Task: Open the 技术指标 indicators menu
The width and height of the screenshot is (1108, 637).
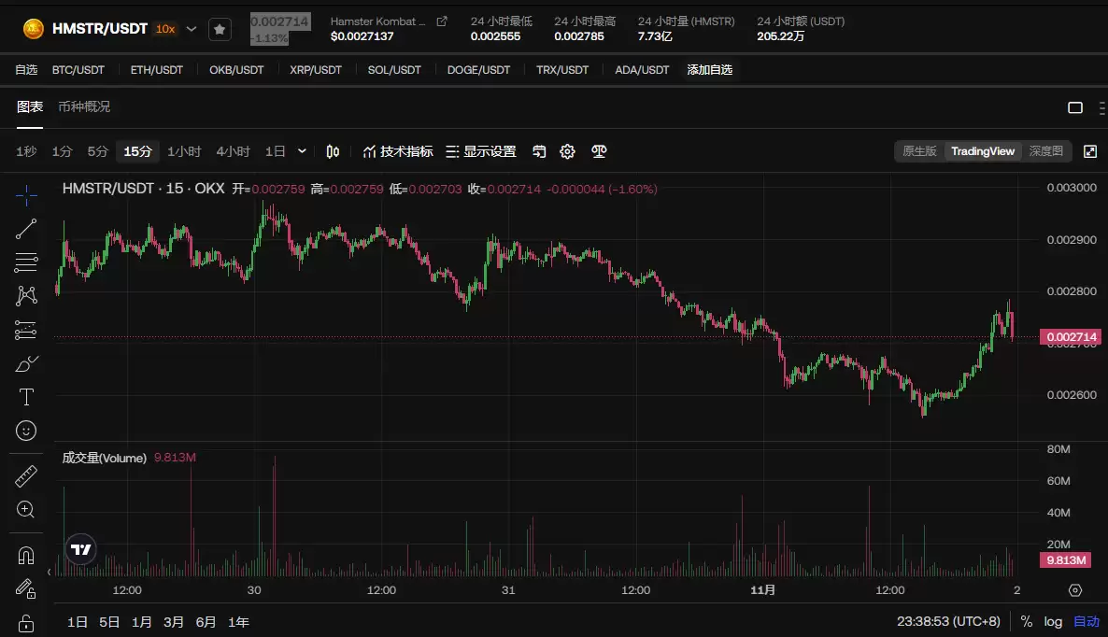Action: coord(398,151)
